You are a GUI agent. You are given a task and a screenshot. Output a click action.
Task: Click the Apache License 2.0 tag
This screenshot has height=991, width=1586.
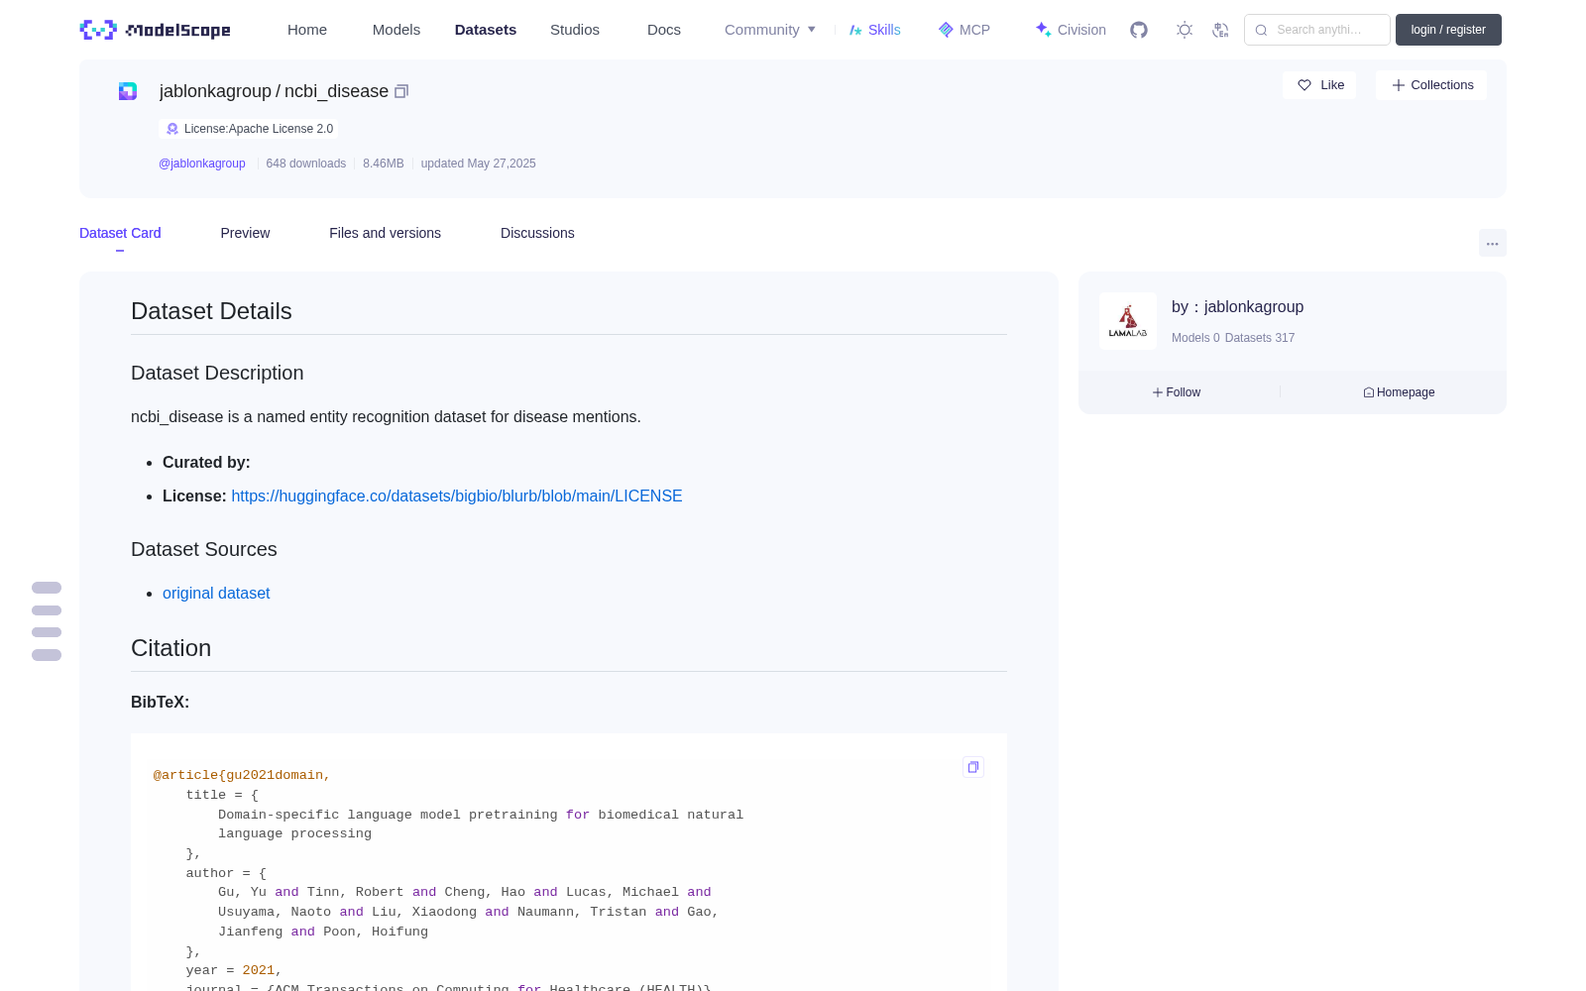coord(249,129)
